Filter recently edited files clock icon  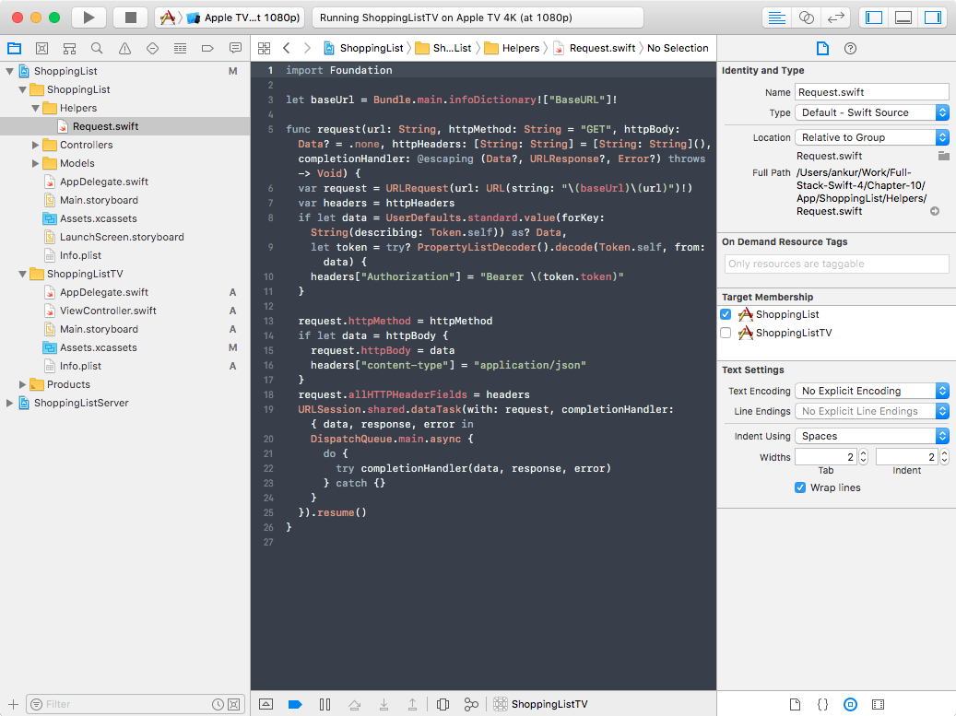[218, 704]
